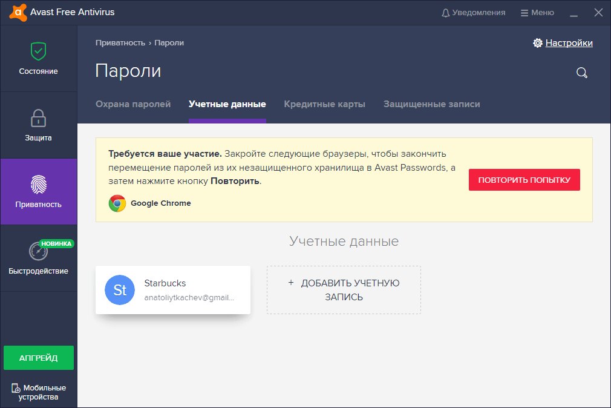Click the Starbucks circular avatar
This screenshot has width=611, height=408.
coord(119,290)
